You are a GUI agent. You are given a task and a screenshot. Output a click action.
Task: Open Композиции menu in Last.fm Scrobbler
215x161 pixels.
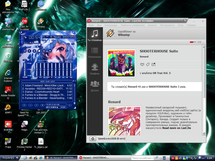(x=111, y=25)
